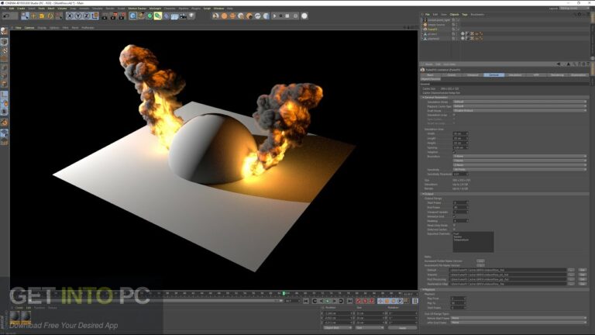Switch to Model mode in sidebar
The width and height of the screenshot is (595, 335).
[4, 41]
